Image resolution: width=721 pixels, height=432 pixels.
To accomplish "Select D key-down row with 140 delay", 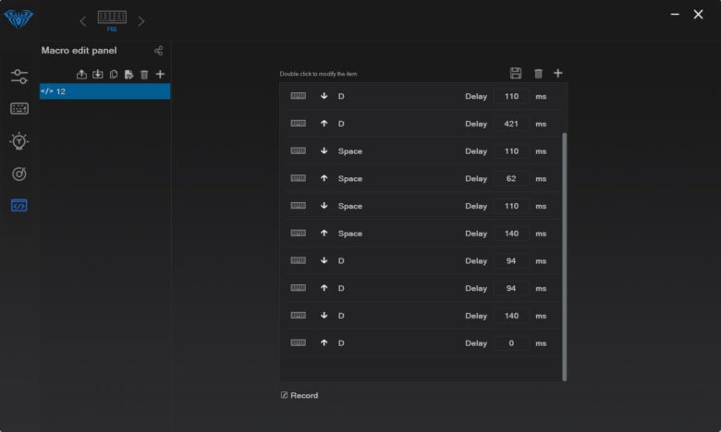I will tap(421, 316).
